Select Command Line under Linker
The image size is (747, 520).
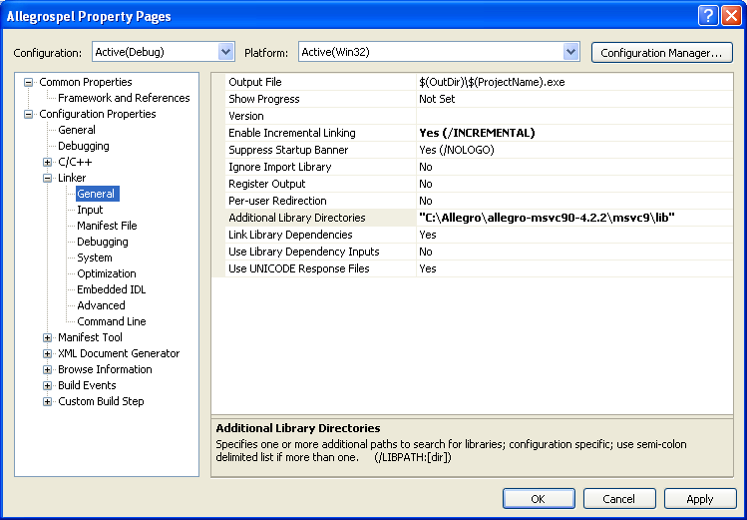(112, 321)
